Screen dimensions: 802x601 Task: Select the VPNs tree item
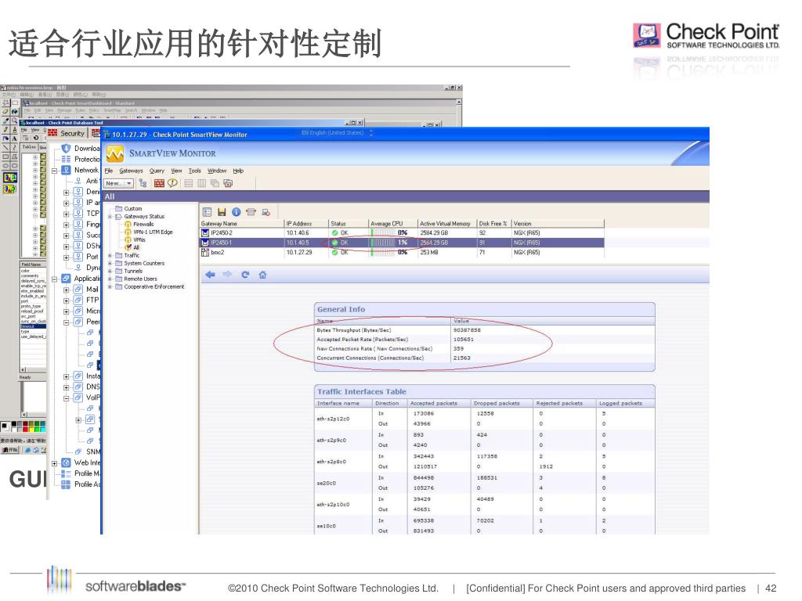tap(139, 239)
